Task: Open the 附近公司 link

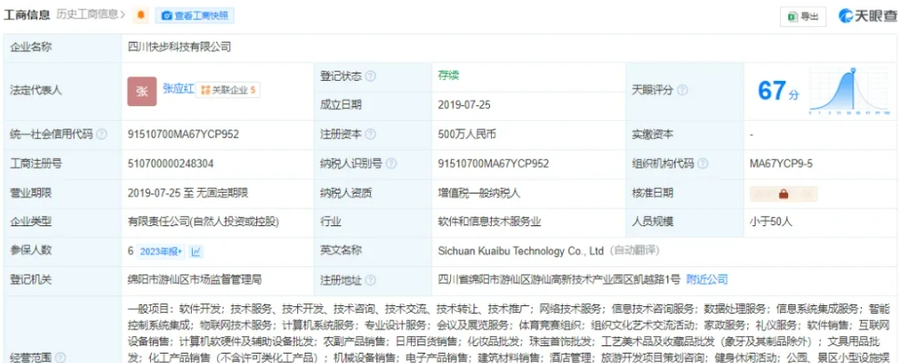Action: [707, 280]
